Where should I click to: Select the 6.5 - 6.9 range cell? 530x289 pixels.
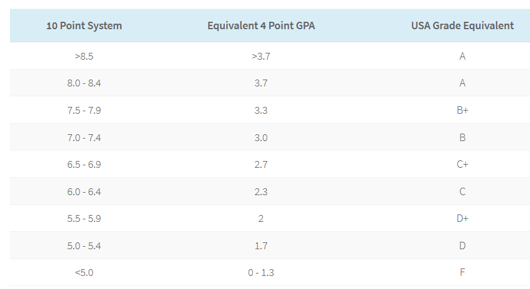84,165
